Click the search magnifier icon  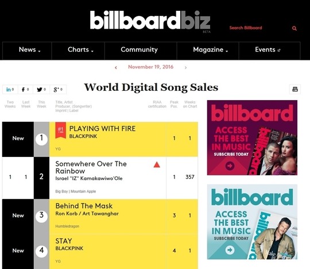(294, 28)
